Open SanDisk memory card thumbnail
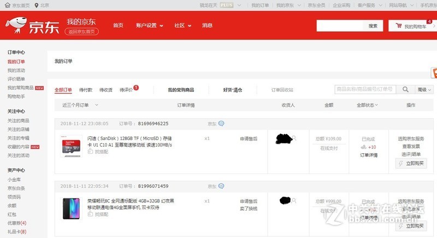 tap(72, 146)
